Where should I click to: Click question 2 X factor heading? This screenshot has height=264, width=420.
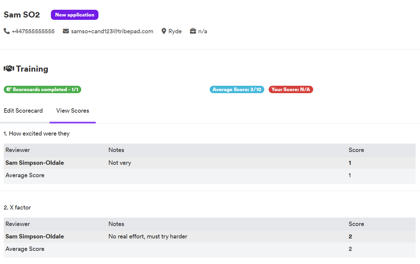click(17, 208)
